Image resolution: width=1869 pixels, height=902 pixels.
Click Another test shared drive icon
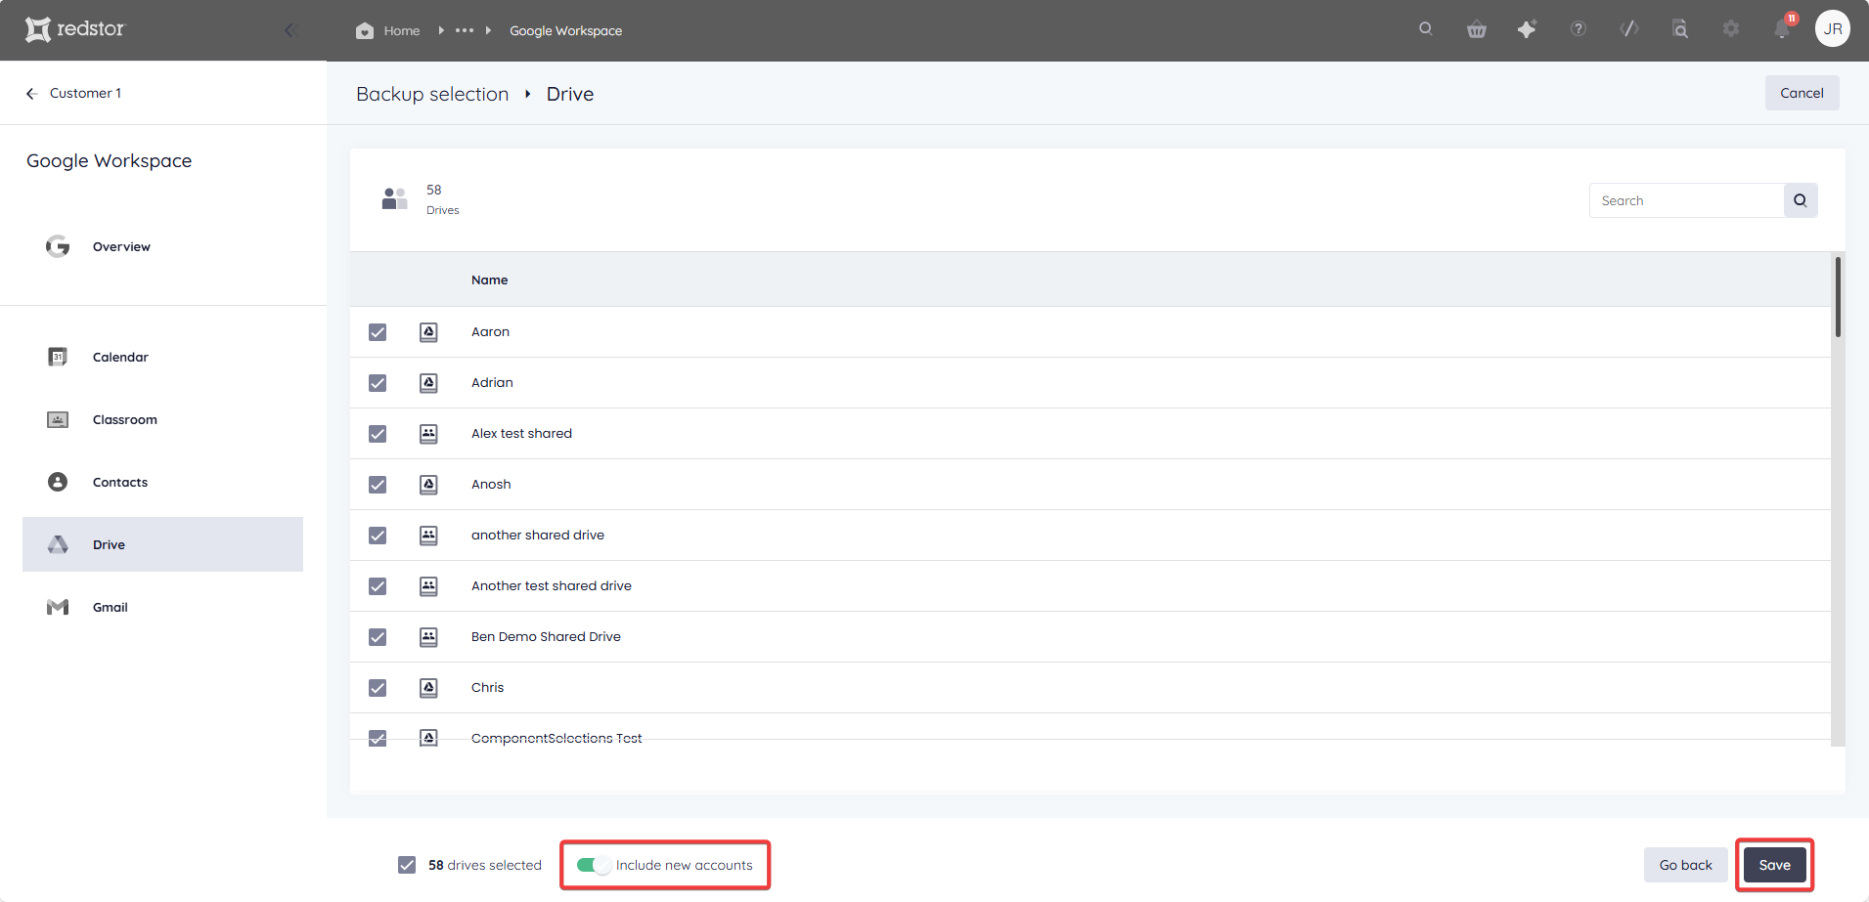point(428,586)
